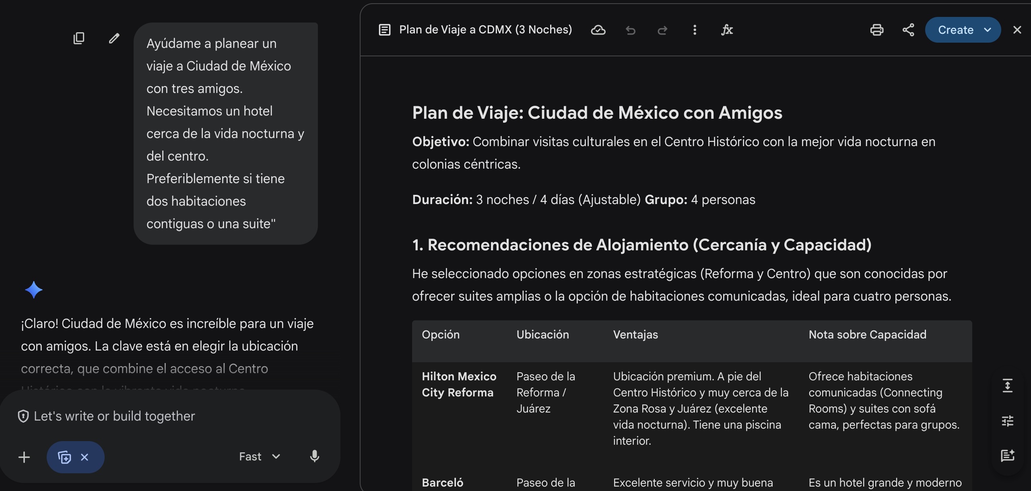This screenshot has height=491, width=1031.
Task: Toggle text length expansion control
Action: pos(1008,385)
